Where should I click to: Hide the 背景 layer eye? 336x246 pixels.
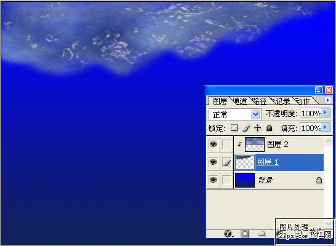[213, 180]
